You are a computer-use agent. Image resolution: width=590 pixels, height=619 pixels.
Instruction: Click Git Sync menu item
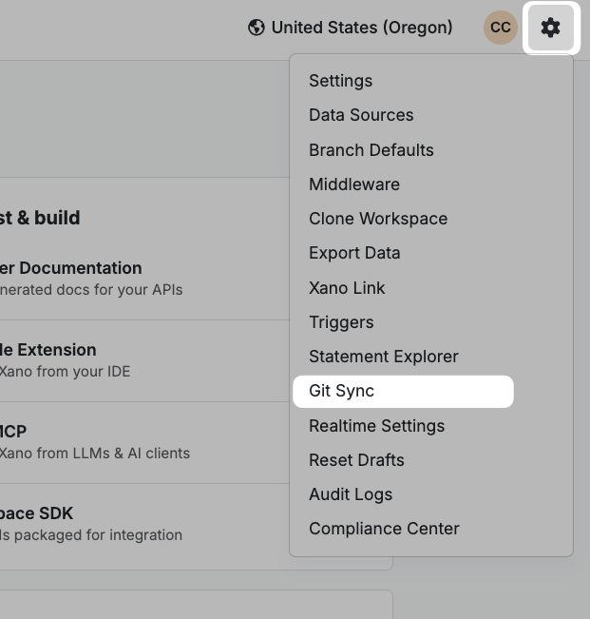(x=342, y=391)
